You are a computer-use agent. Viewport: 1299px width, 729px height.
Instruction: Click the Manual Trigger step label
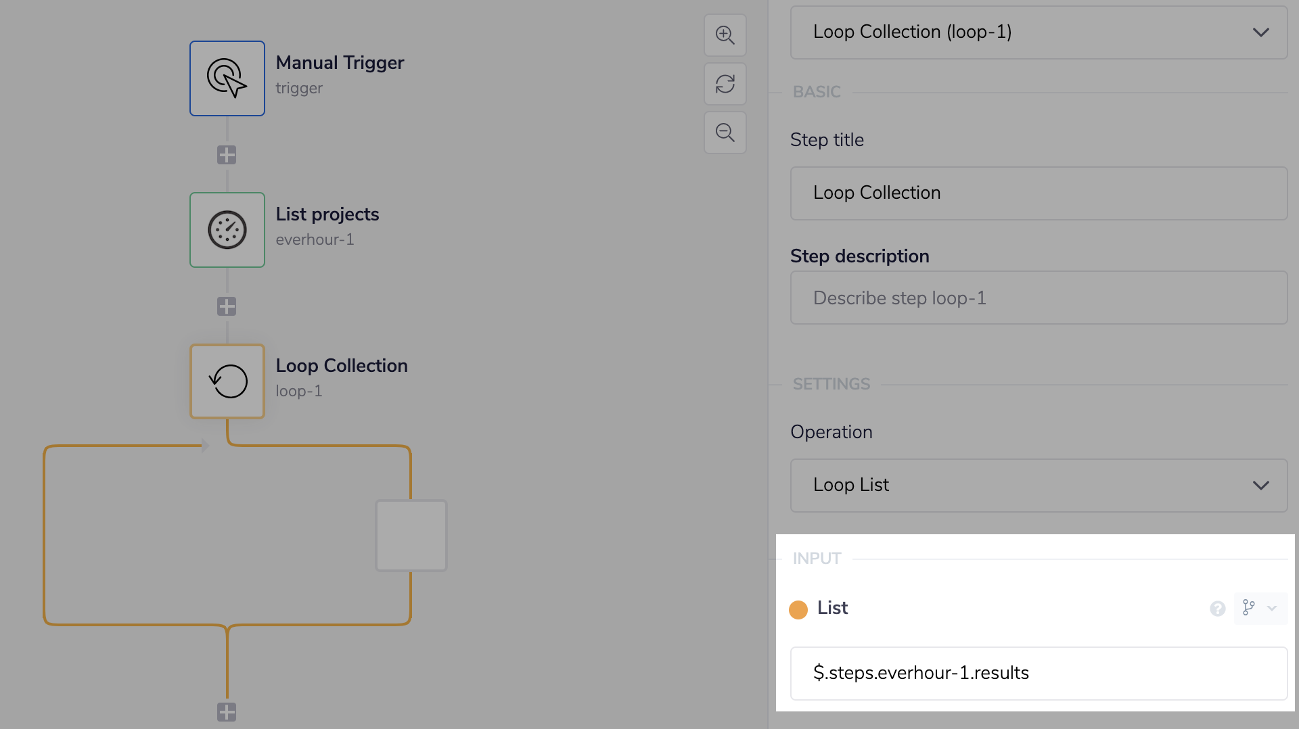[x=340, y=63]
